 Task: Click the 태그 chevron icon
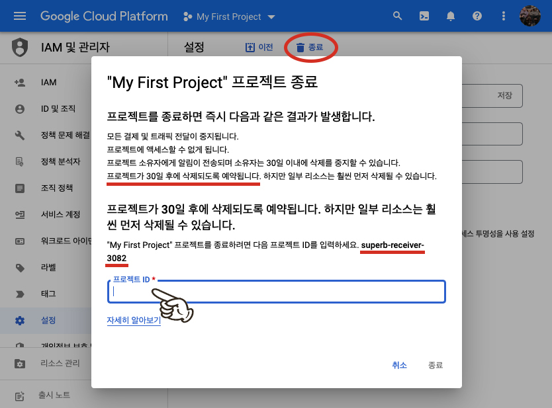tap(20, 294)
